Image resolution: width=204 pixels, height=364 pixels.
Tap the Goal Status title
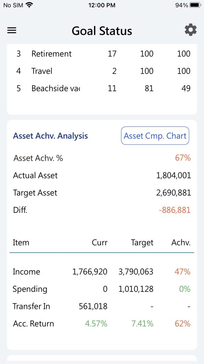point(102,31)
